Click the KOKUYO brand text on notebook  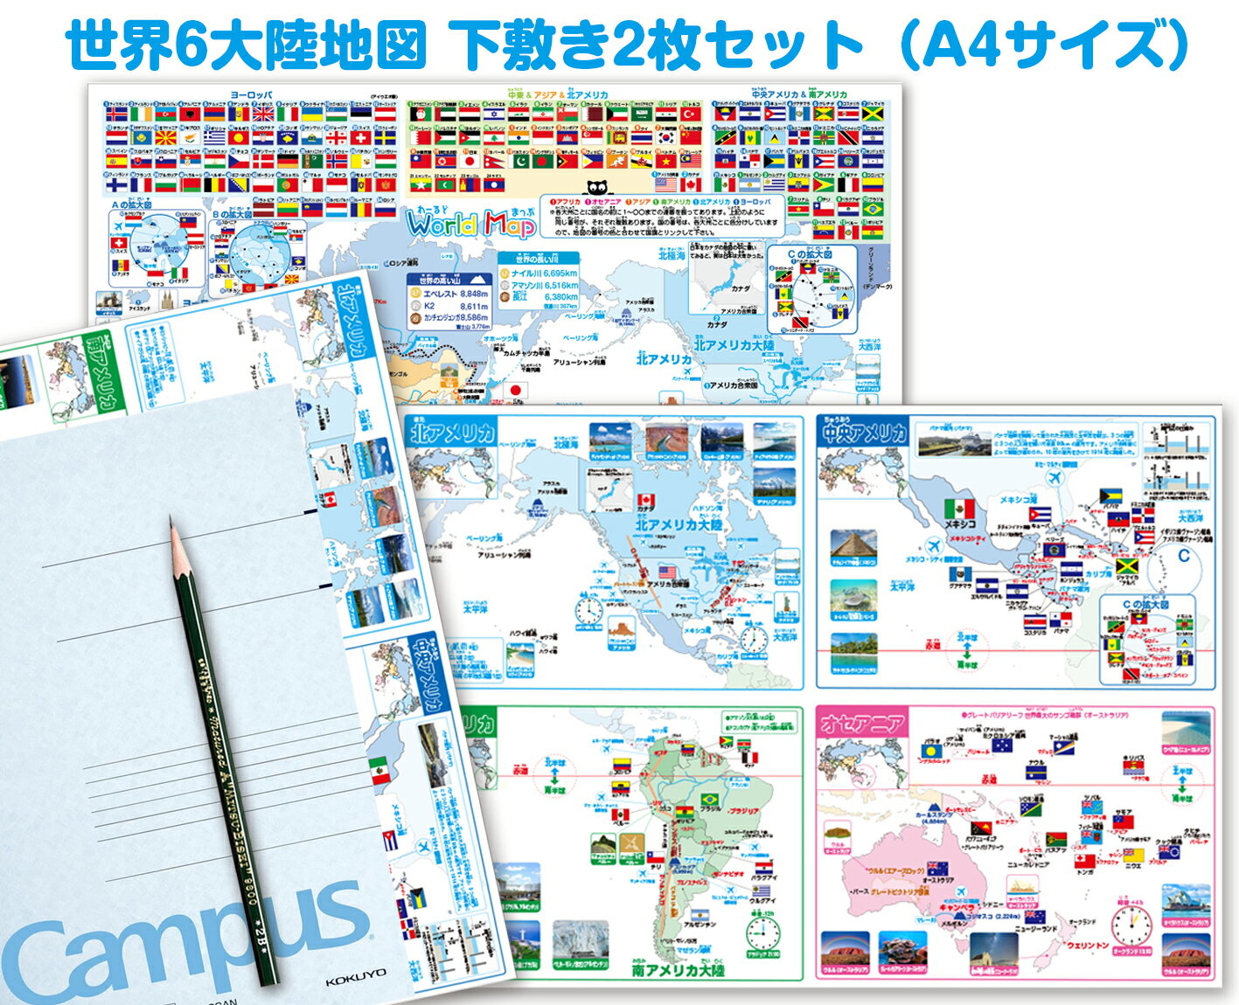[355, 976]
